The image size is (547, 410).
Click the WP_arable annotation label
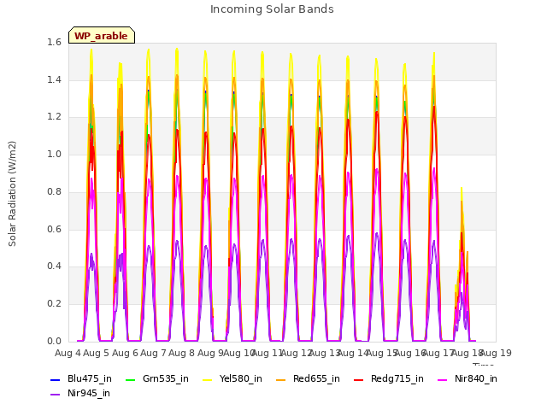point(101,36)
